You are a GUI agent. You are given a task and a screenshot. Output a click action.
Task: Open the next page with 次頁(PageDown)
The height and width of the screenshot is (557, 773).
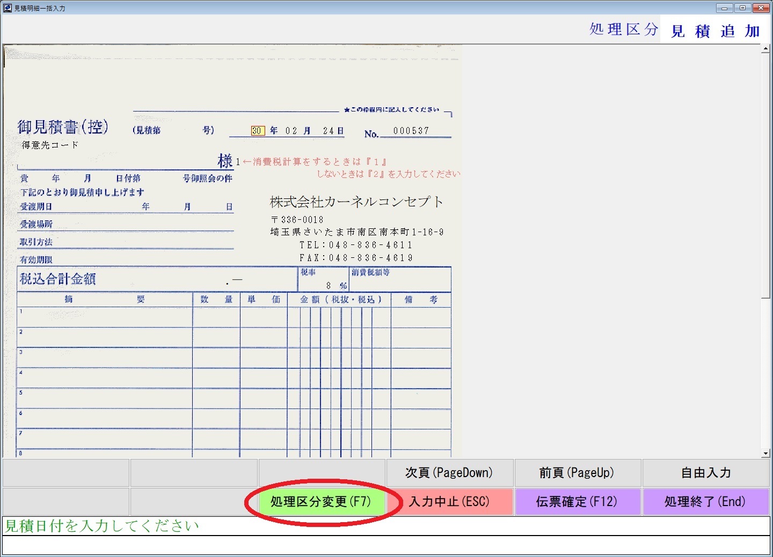point(450,472)
